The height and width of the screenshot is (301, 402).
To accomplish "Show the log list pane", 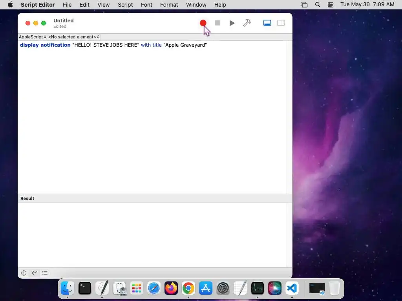I will 45,273.
